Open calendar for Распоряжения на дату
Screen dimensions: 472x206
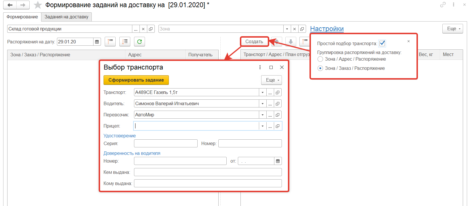click(97, 42)
